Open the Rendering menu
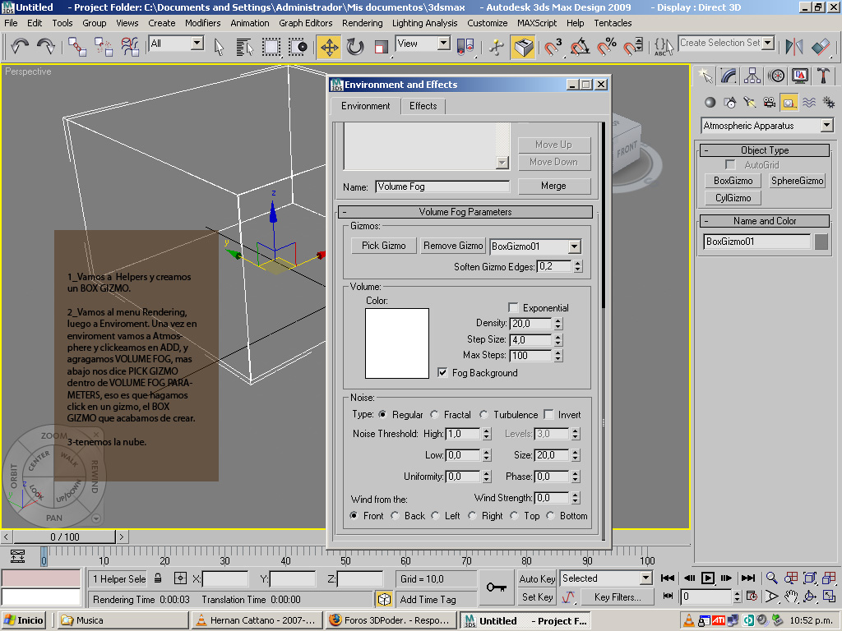The height and width of the screenshot is (631, 842). point(363,23)
